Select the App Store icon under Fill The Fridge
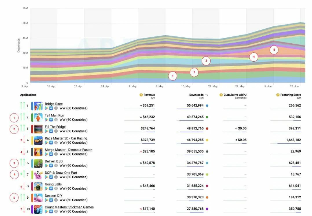The height and width of the screenshot is (216, 312). [51, 131]
